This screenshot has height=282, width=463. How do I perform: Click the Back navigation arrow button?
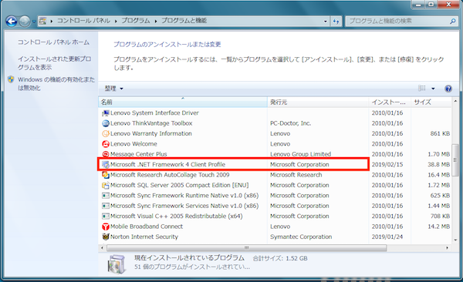(12, 22)
